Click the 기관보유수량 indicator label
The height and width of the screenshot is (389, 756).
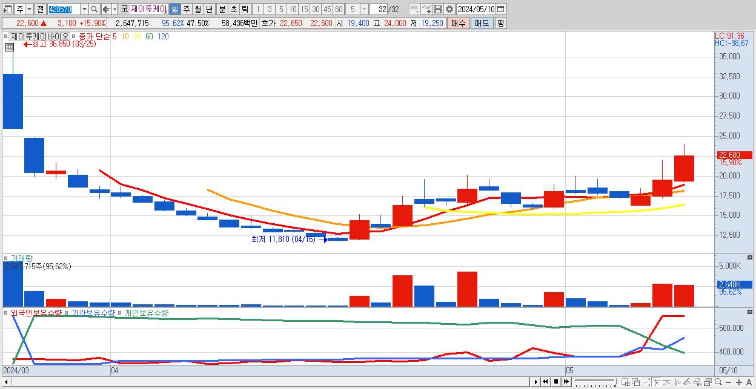click(x=93, y=313)
